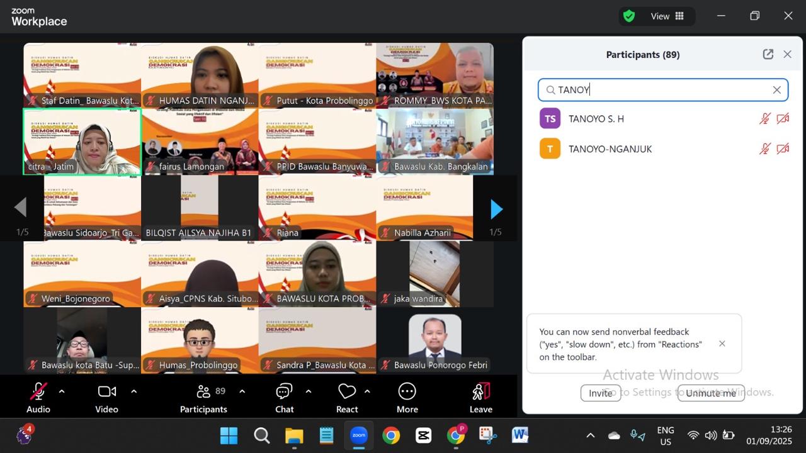
Task: Expand the Audio options chevron
Action: 62,391
